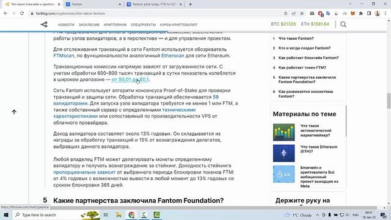The height and width of the screenshot is (220, 391).
Task: Click the scroll-to-top arrow icon
Action: tap(14, 112)
